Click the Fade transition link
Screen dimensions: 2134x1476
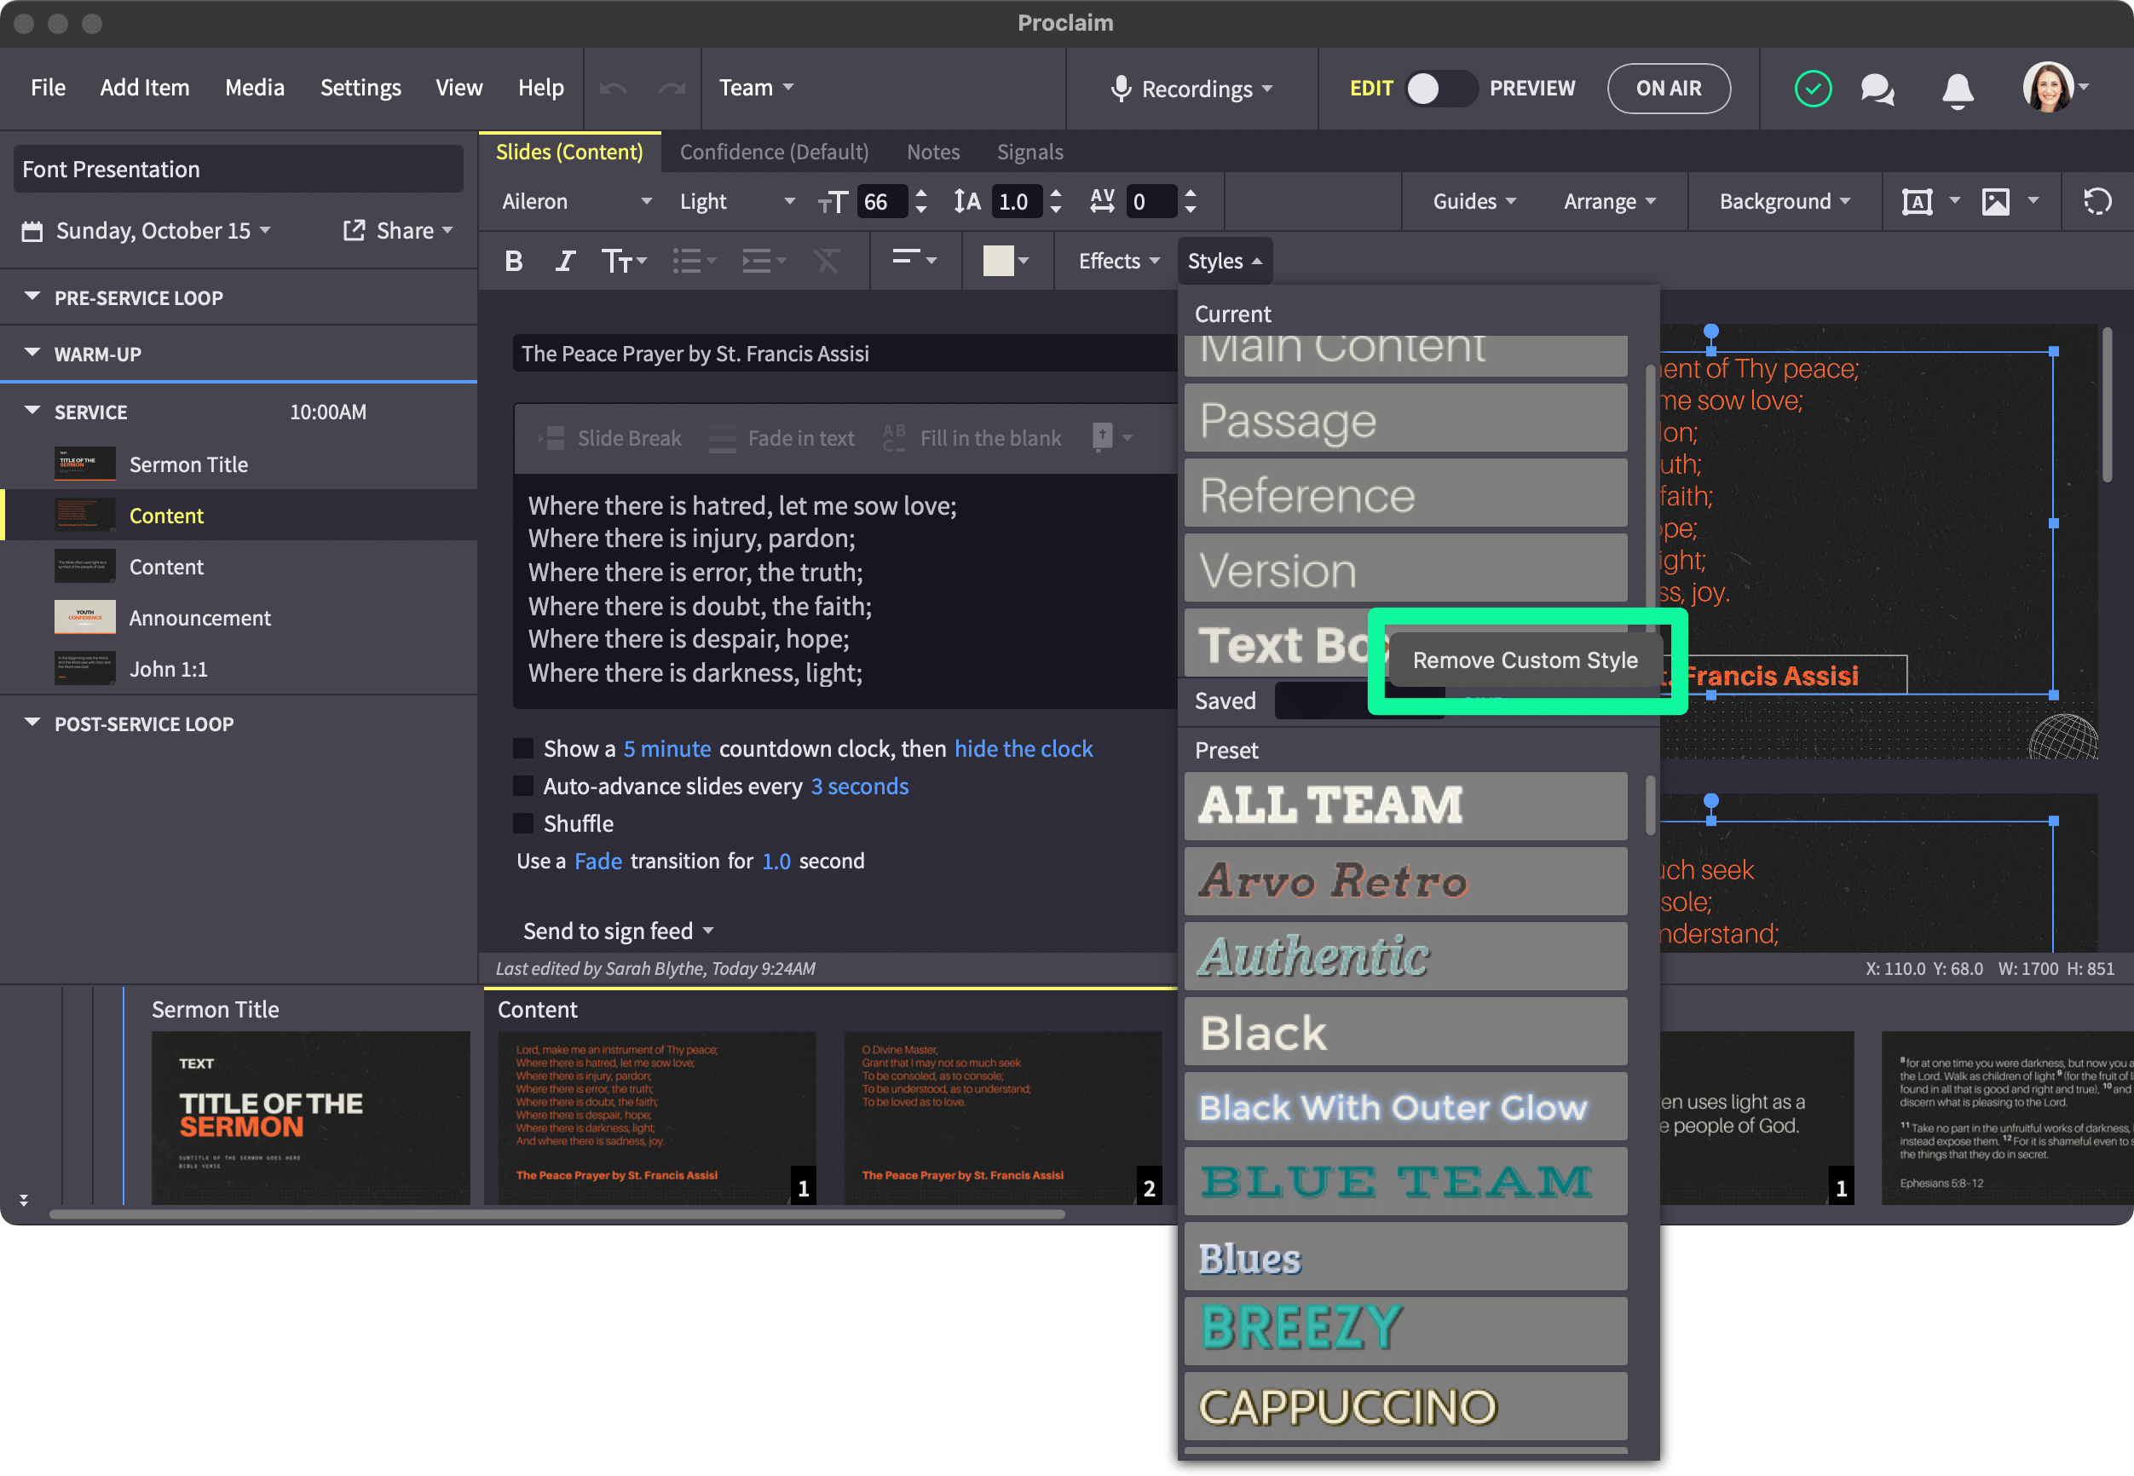pyautogui.click(x=597, y=861)
